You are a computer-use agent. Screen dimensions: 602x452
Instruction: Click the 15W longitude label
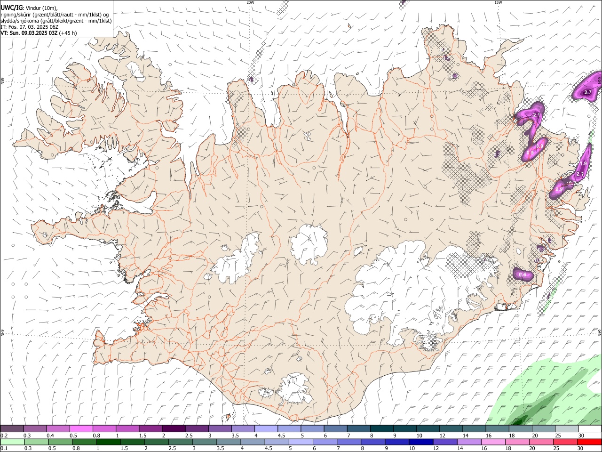[x=498, y=2]
